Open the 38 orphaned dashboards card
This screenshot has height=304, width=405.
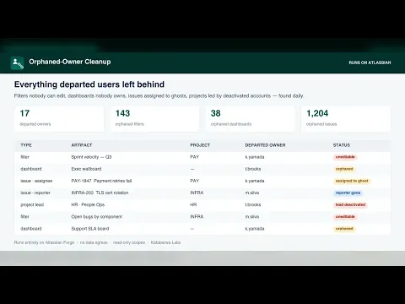[x=251, y=119]
